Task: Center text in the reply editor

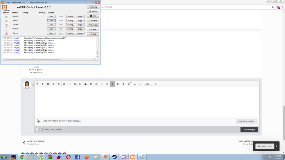Action: click(118, 84)
